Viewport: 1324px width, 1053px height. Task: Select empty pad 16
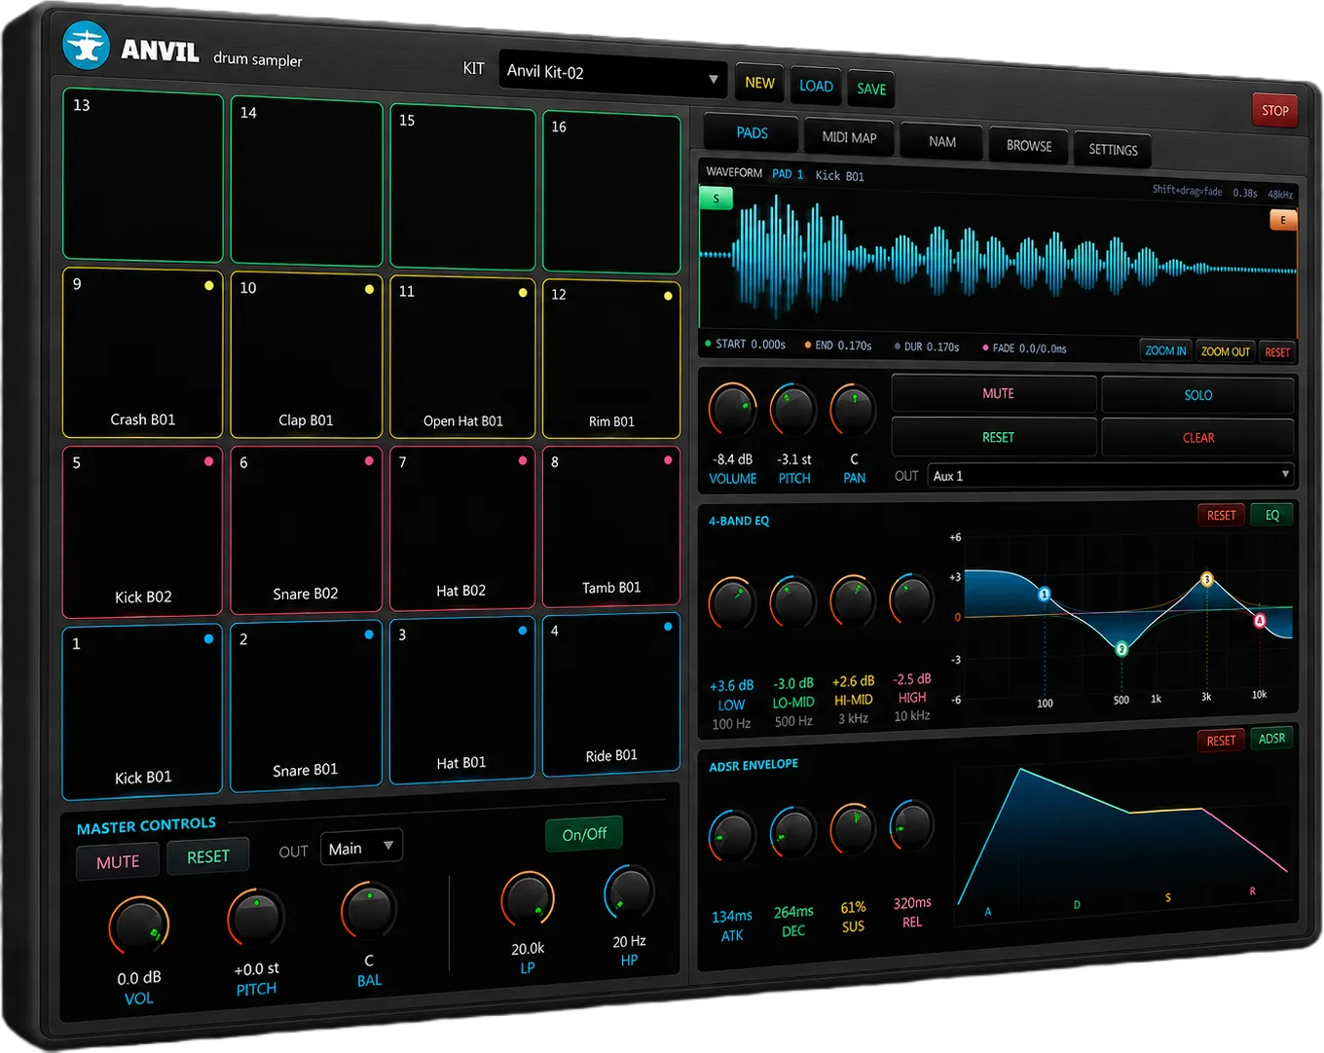611,193
